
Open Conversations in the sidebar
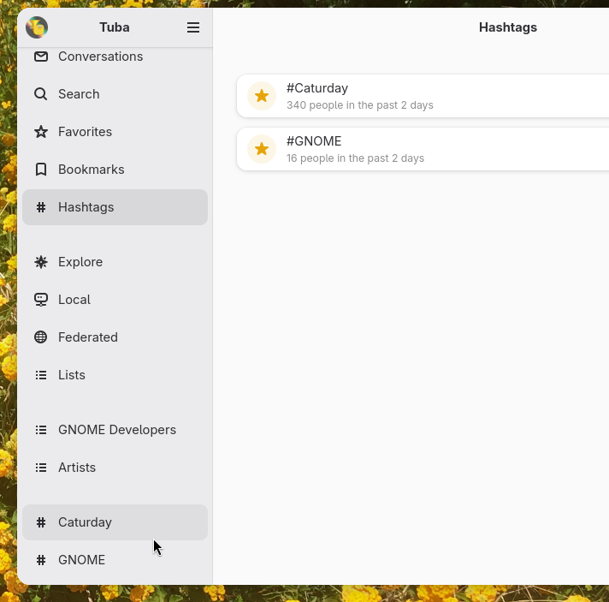[115, 57]
